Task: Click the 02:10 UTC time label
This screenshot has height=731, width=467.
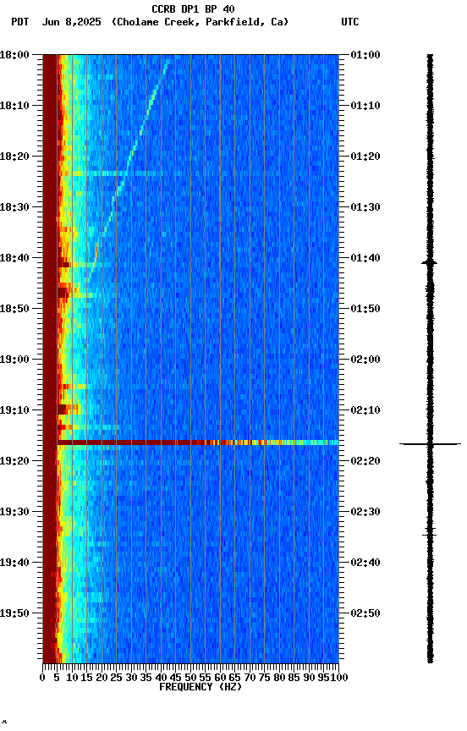Action: pos(365,410)
